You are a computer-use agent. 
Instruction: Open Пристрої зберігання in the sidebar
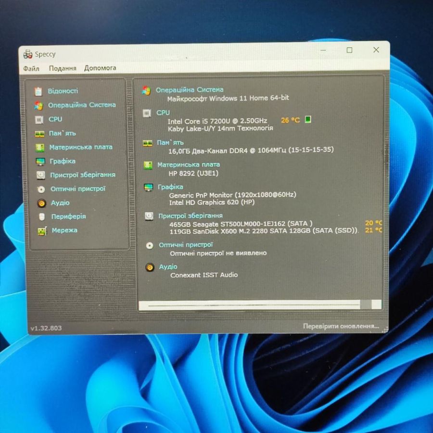tap(83, 175)
